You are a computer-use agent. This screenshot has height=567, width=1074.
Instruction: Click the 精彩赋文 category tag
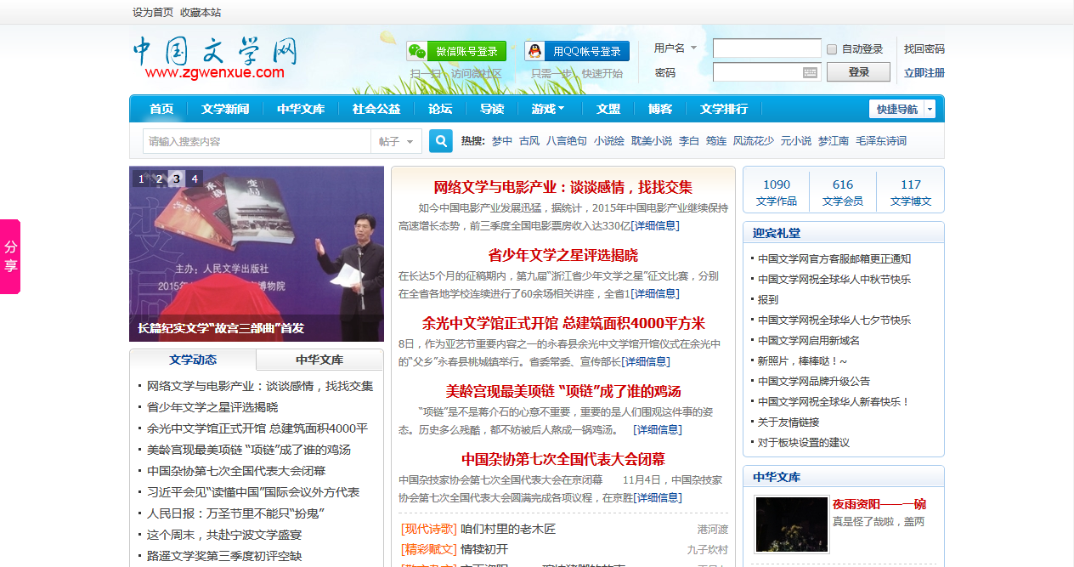click(x=428, y=549)
